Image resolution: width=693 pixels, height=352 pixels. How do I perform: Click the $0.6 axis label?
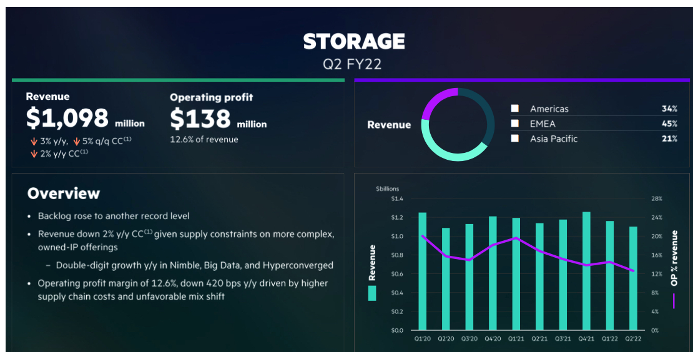397,274
